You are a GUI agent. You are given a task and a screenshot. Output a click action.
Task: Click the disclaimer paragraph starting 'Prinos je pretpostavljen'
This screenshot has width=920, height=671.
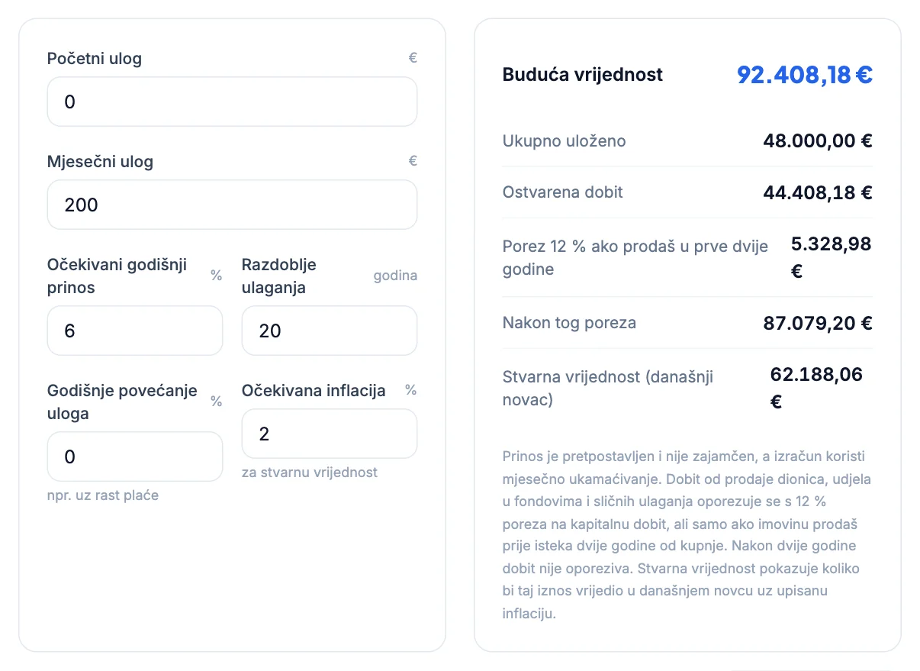687,535
